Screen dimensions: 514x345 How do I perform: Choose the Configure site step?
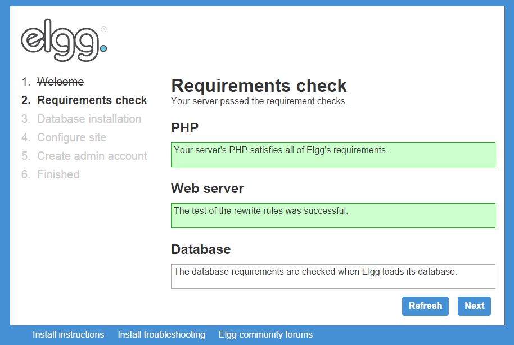click(x=71, y=137)
